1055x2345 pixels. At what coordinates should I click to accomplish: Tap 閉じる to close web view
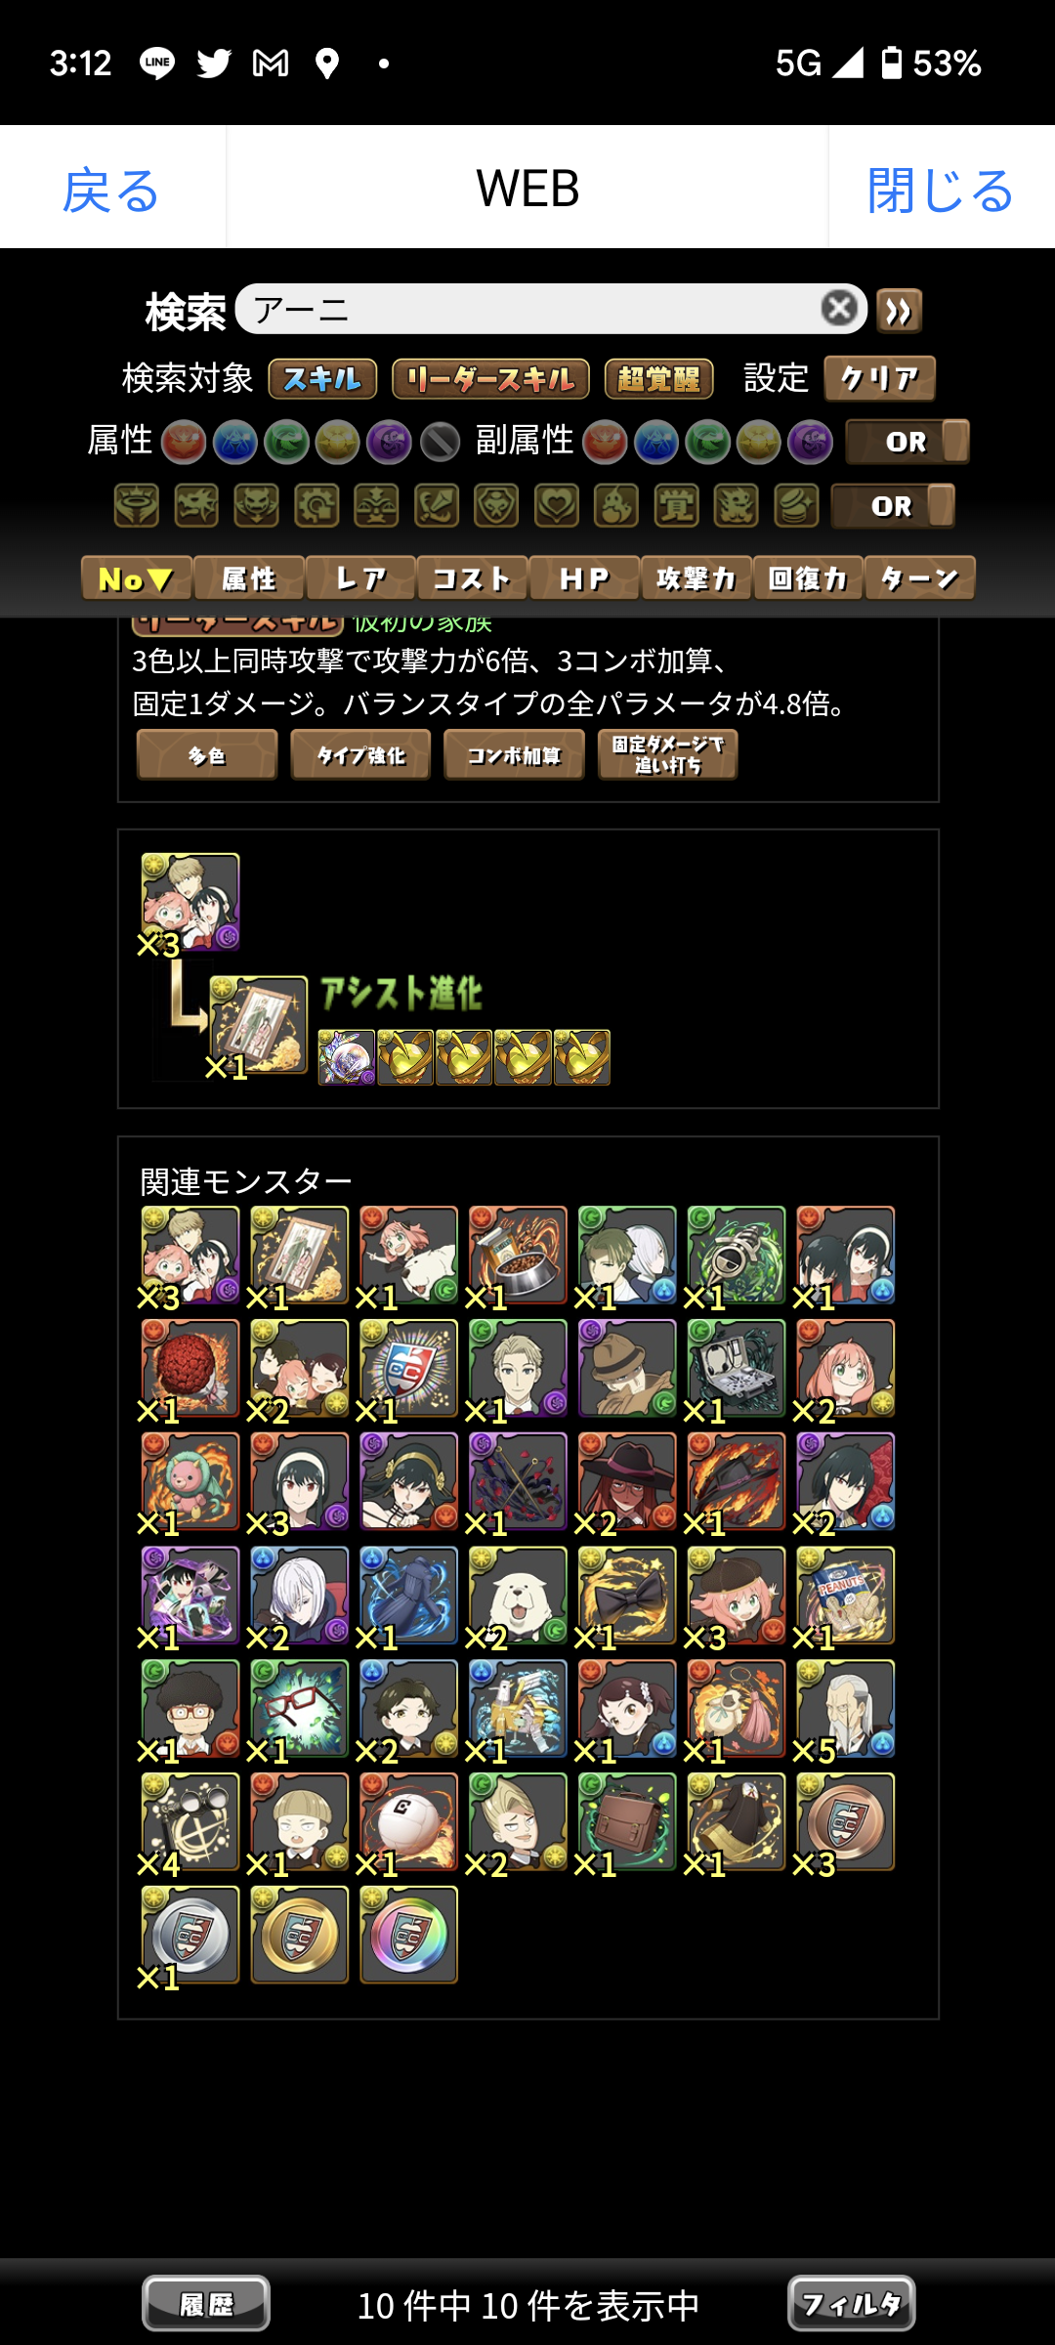941,189
